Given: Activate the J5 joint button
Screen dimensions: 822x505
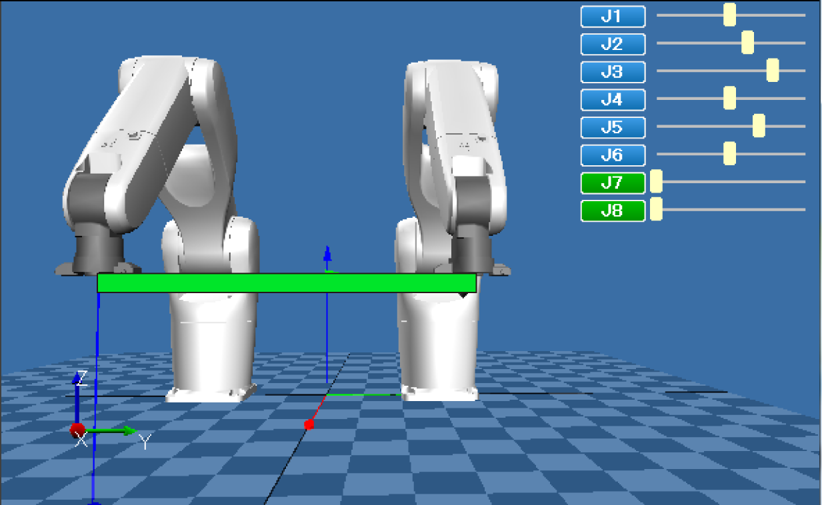Looking at the screenshot, I should point(613,127).
